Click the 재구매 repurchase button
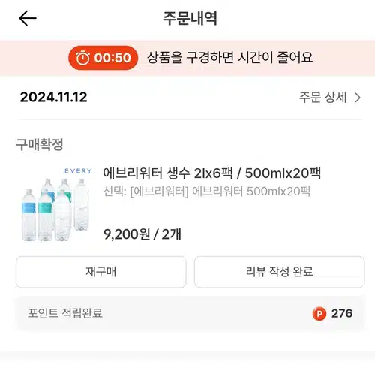Viewport: 375px width, 368px height. pos(101,272)
